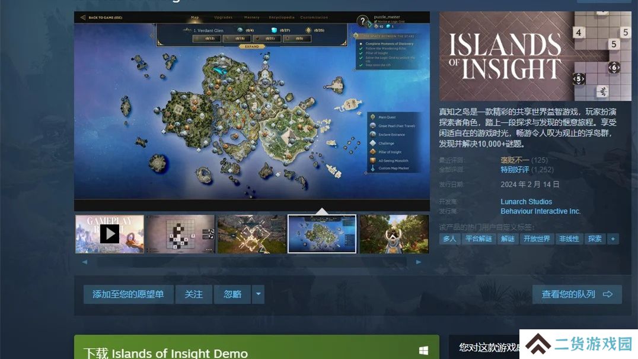Click the 开放世界 open world tag
638x359 pixels.
536,239
